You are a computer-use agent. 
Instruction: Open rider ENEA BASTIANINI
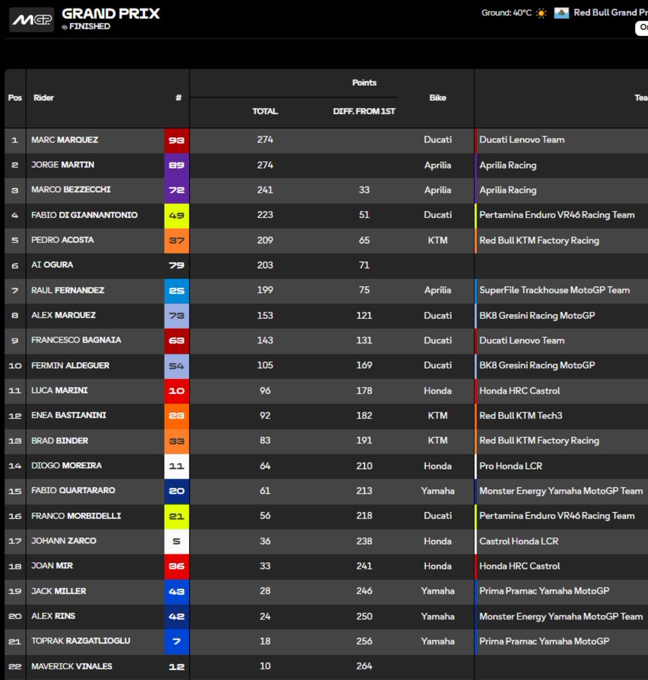68,415
